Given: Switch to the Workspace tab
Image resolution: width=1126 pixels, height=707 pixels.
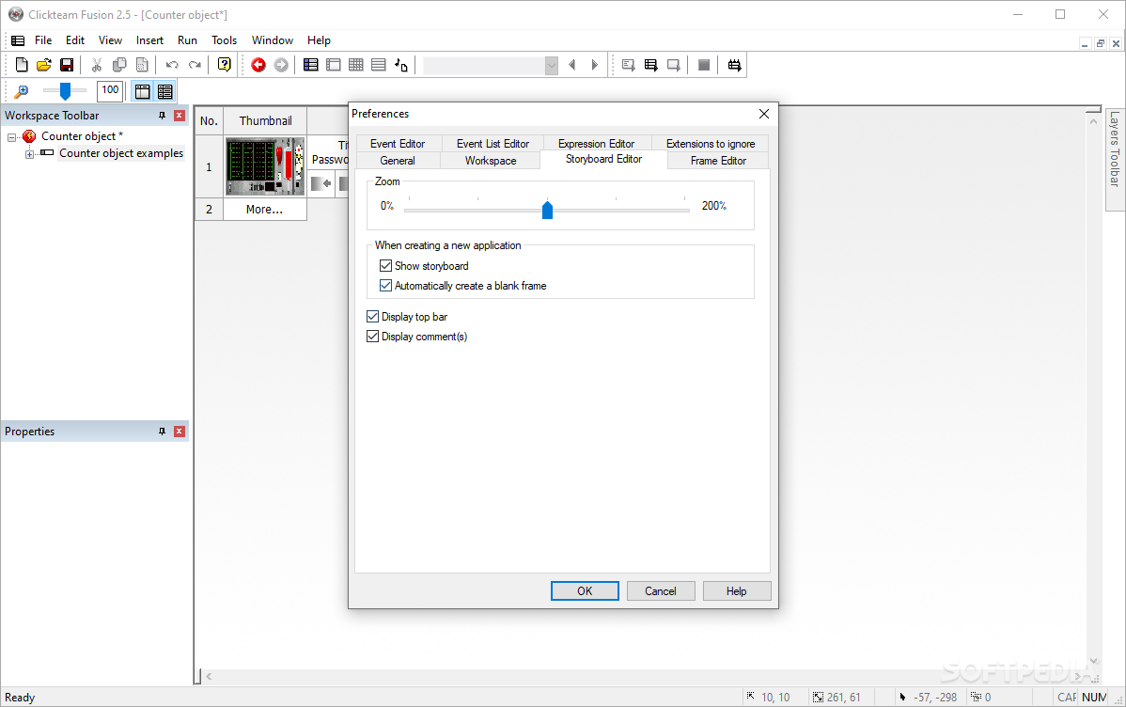Looking at the screenshot, I should coord(491,160).
